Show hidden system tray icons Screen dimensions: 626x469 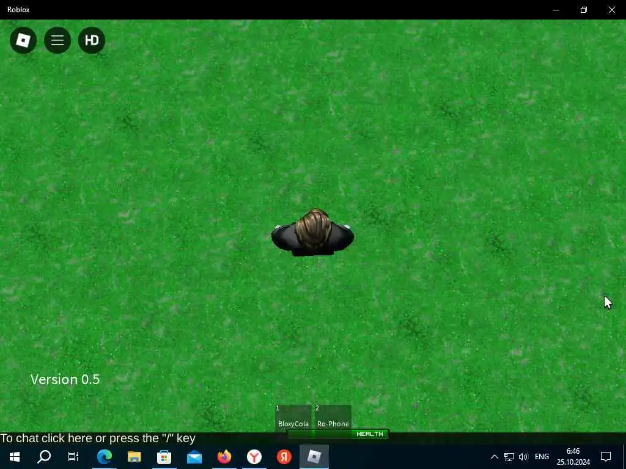[494, 457]
